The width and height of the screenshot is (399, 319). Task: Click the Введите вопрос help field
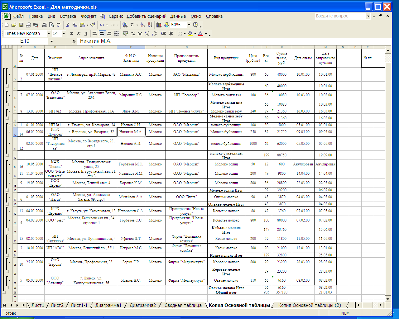[x=340, y=16]
